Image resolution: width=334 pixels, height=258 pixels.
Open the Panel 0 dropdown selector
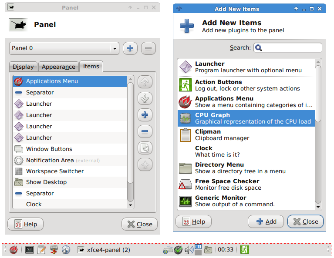point(64,48)
